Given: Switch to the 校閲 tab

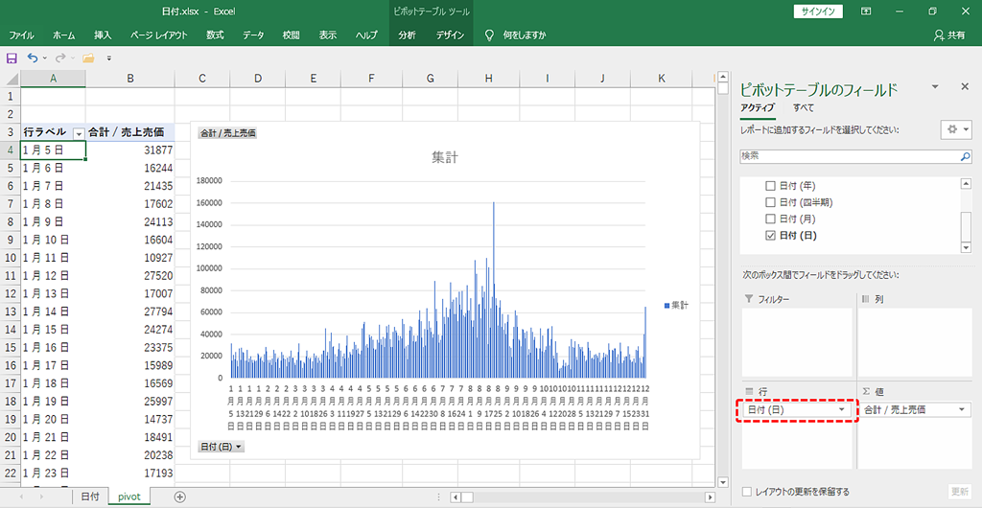Looking at the screenshot, I should 291,35.
